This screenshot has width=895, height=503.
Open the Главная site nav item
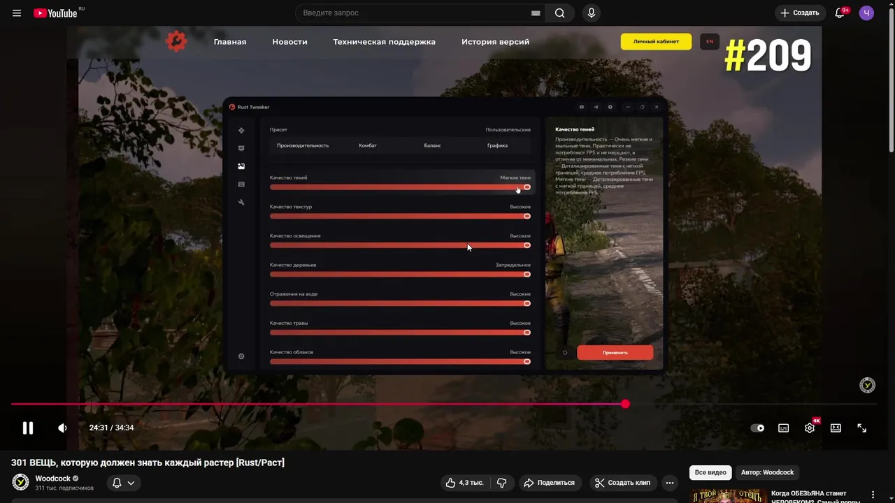(230, 42)
